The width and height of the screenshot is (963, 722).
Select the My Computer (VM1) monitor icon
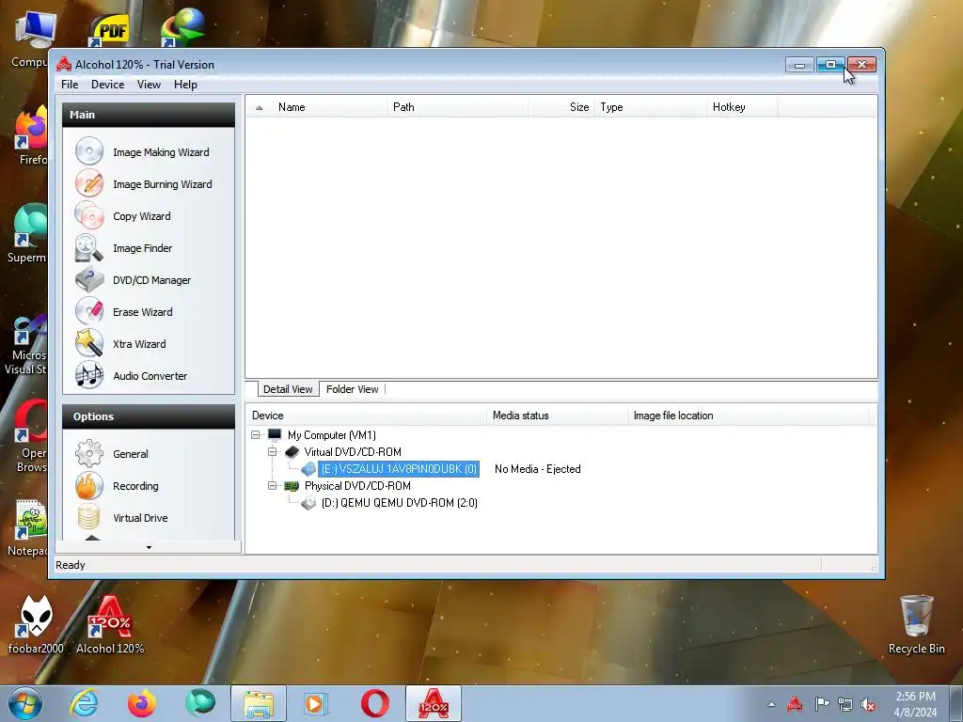point(275,434)
